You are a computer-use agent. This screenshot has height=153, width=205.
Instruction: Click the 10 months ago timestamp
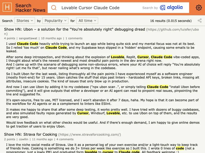click(x=51, y=38)
